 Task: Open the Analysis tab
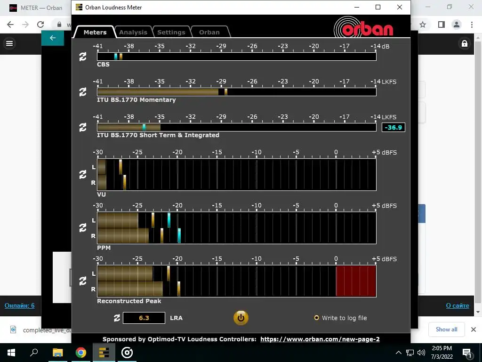point(133,32)
